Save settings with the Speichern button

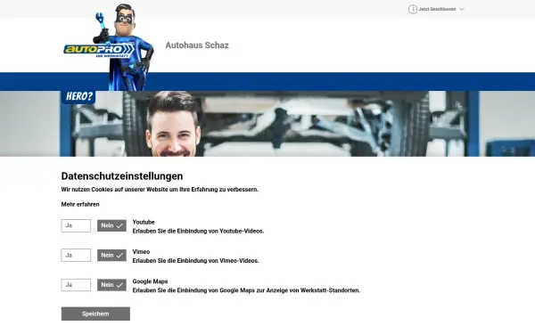[x=95, y=314]
